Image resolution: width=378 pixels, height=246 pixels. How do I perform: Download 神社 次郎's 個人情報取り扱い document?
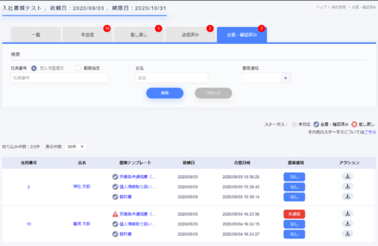point(347,186)
